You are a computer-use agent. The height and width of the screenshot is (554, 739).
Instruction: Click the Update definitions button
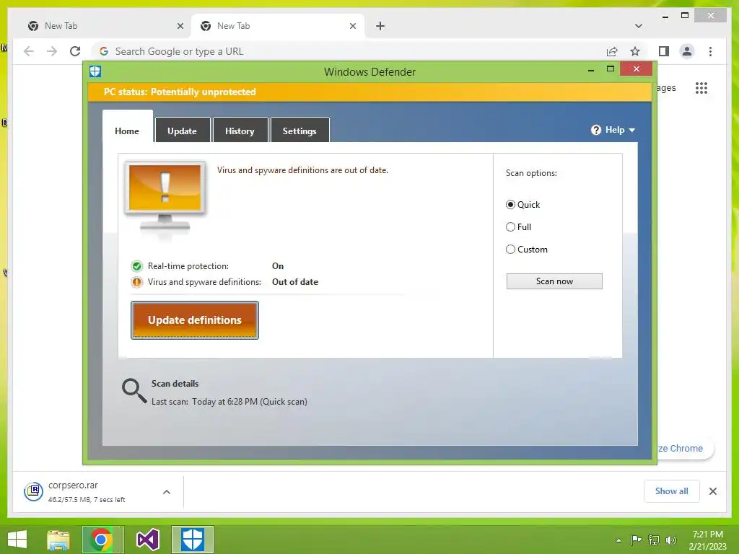pos(195,320)
